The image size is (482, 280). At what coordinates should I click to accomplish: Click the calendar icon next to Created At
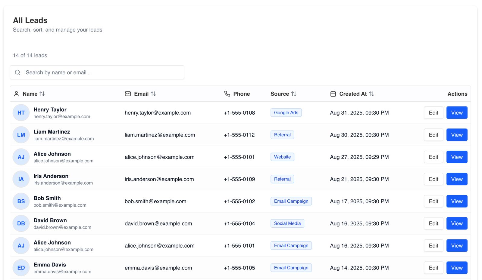tap(333, 94)
